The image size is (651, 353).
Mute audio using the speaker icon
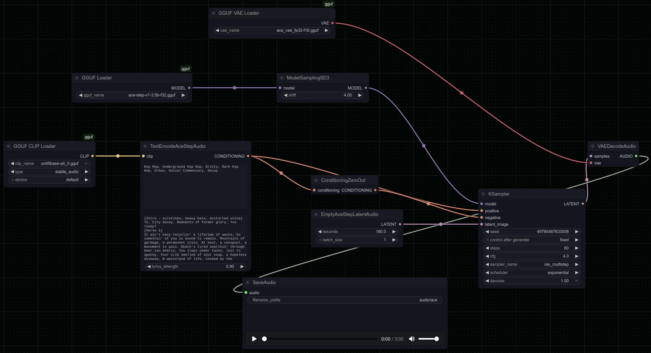click(x=412, y=339)
